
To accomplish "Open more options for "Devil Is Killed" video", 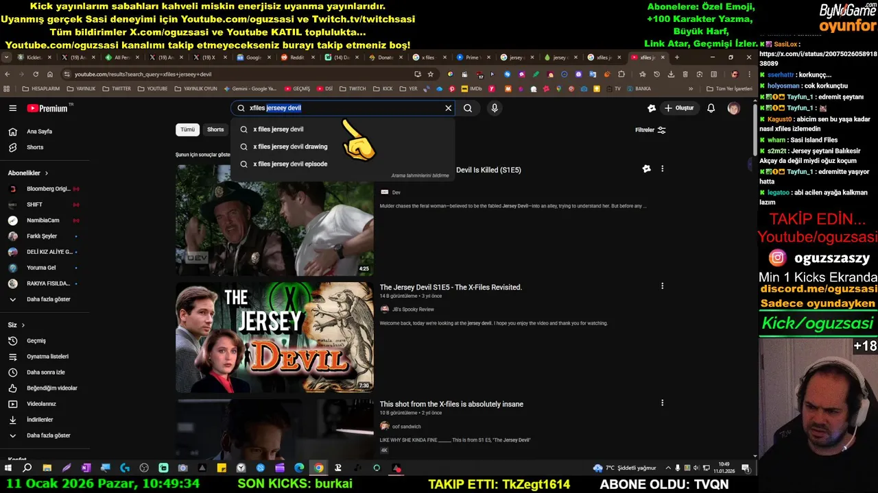I will click(x=662, y=169).
